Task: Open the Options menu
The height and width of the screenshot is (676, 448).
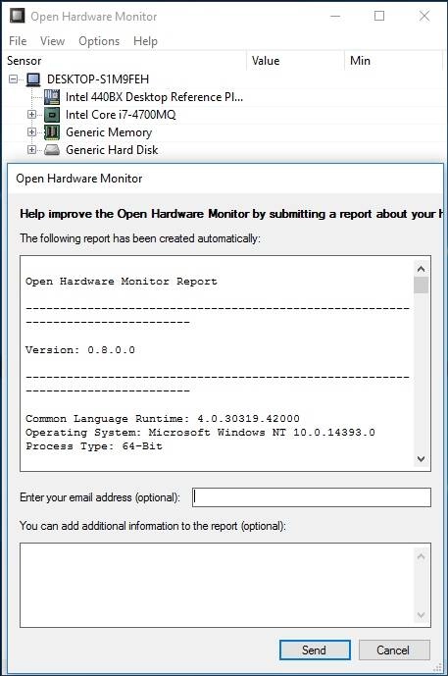Action: [x=99, y=41]
